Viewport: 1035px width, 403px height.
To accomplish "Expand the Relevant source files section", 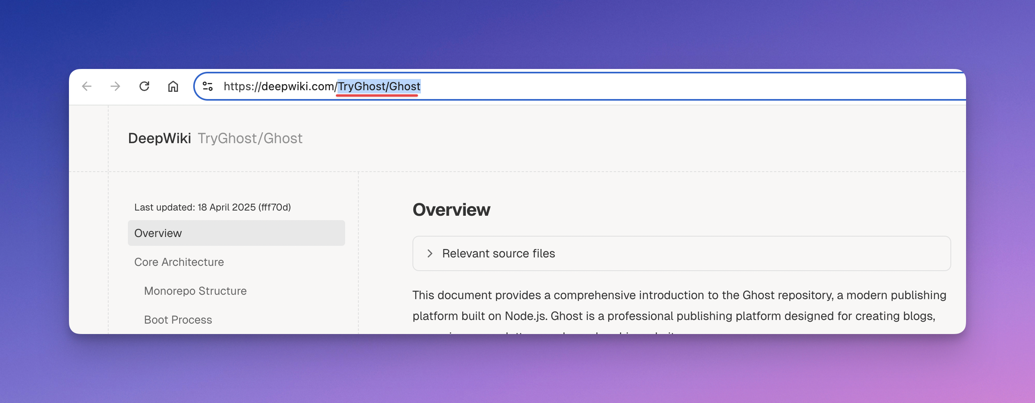I will tap(681, 253).
